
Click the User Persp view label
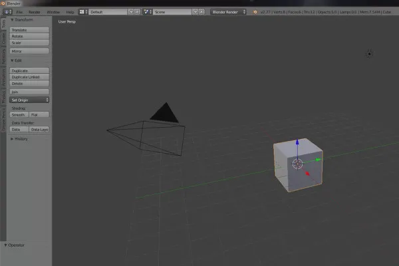click(67, 22)
